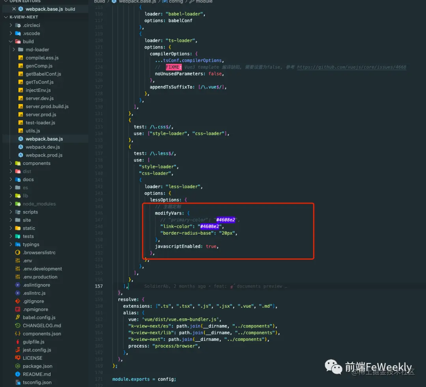Expand the .vscode folder
Viewport: 426px width, 387px height.
(11, 34)
